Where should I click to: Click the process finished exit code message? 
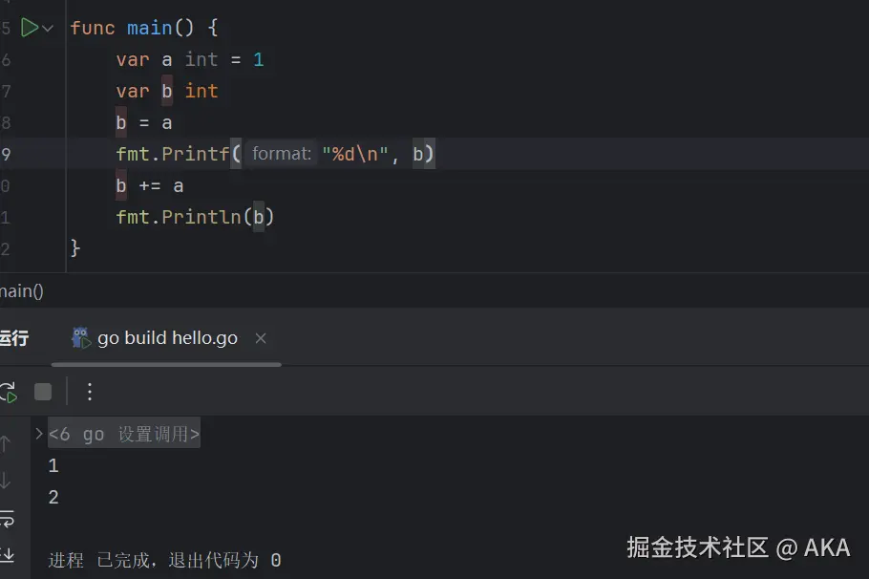[164, 560]
